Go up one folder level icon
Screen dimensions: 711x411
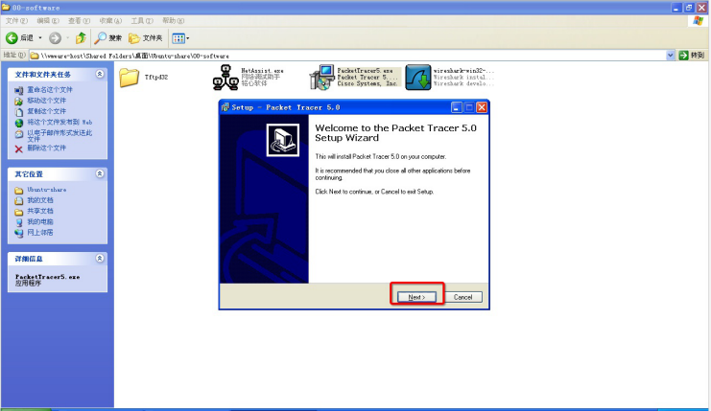81,38
